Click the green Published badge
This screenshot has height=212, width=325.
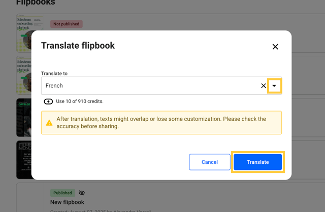coord(62,193)
